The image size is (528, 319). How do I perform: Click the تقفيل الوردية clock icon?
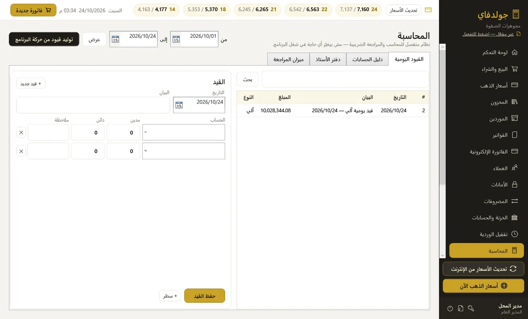(514, 234)
